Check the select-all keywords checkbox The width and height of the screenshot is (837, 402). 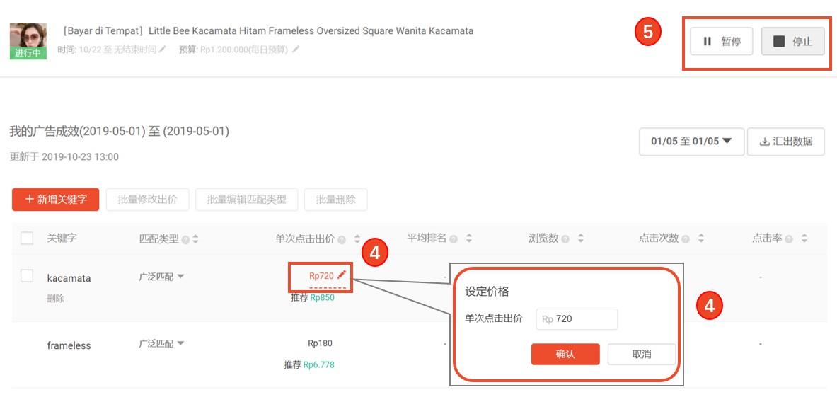click(x=27, y=238)
